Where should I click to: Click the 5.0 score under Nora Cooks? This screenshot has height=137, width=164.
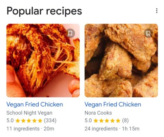pyautogui.click(x=88, y=121)
